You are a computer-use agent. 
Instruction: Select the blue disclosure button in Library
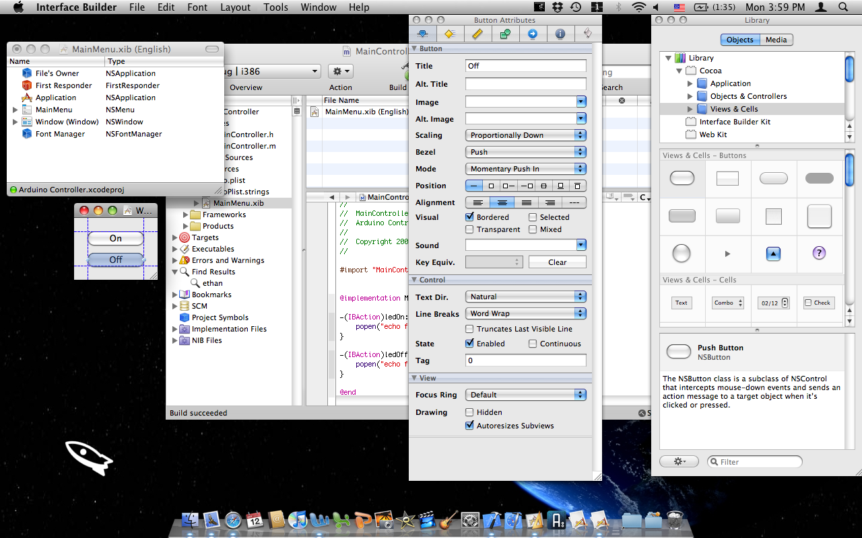coord(774,254)
